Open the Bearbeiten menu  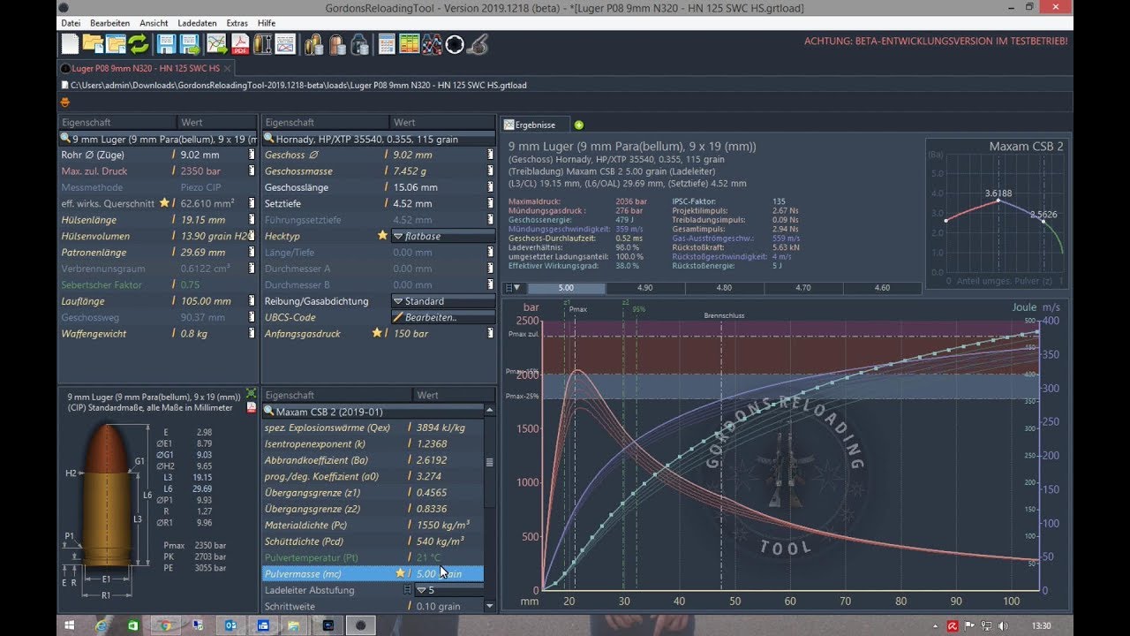point(109,23)
